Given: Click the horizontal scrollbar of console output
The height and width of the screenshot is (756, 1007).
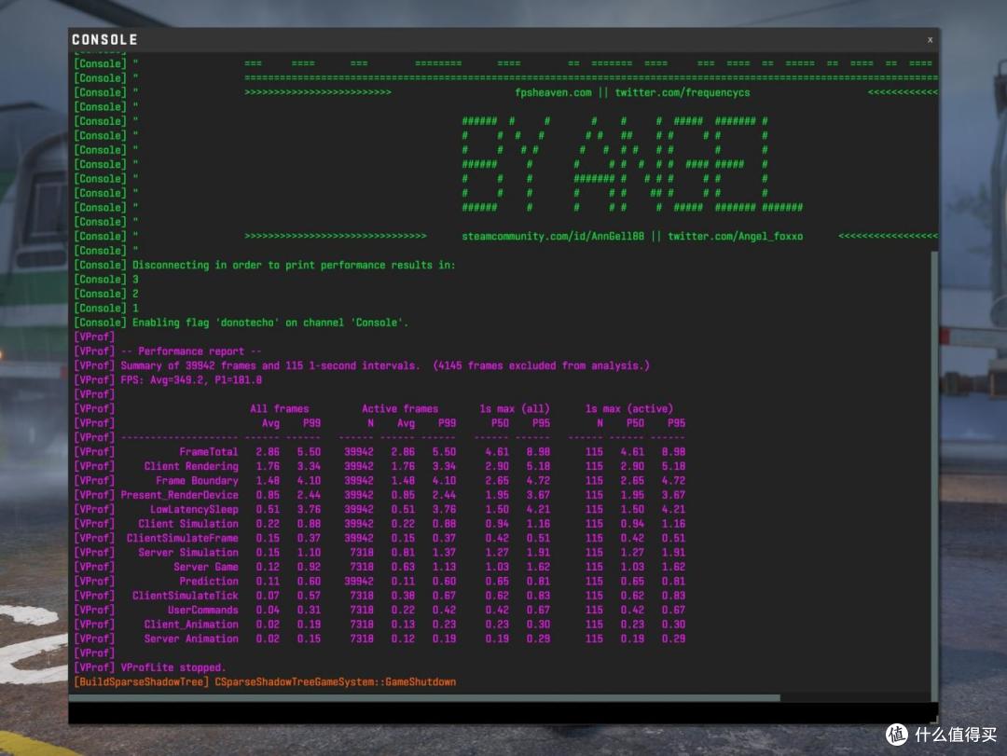Looking at the screenshot, I should [424, 697].
